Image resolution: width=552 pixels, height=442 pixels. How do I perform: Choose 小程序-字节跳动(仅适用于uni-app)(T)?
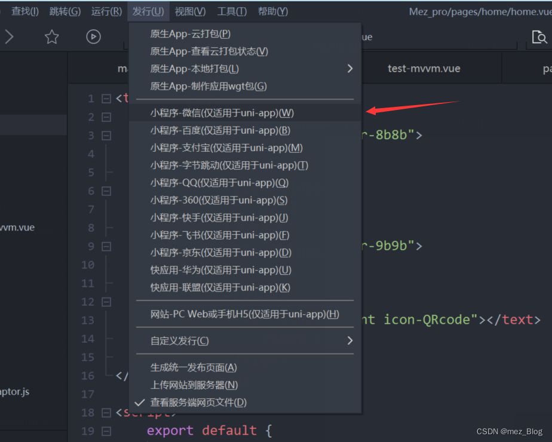pyautogui.click(x=245, y=165)
